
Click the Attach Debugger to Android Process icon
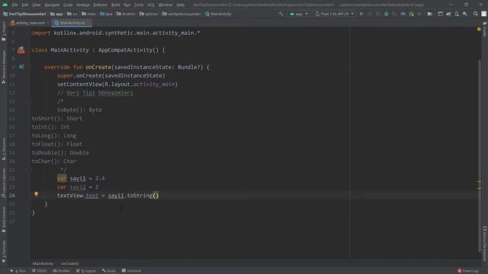[x=411, y=14]
